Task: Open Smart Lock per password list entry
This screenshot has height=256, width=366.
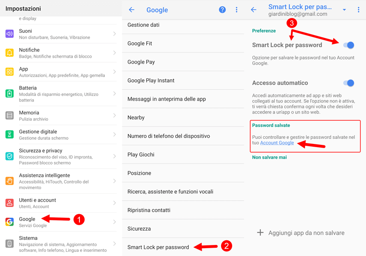Action: pos(183,247)
